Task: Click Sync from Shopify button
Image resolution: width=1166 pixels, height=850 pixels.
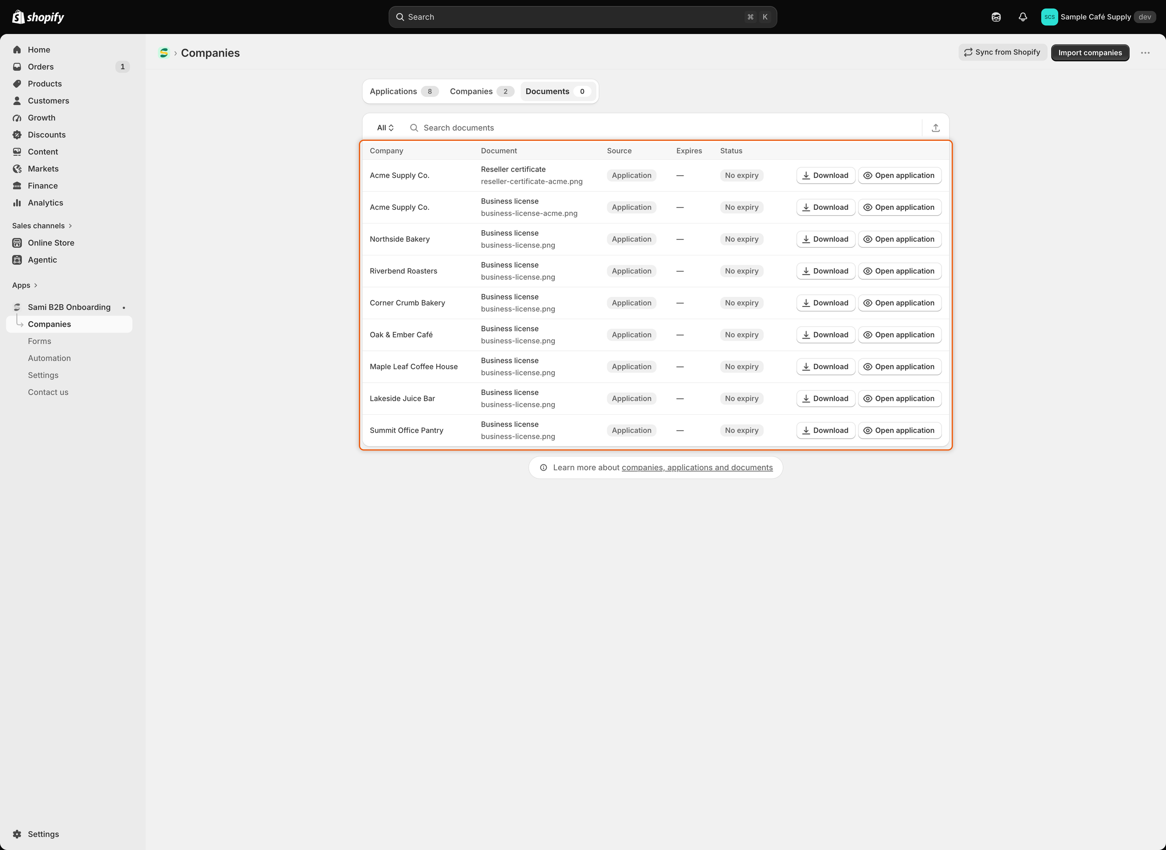Action: 1002,52
